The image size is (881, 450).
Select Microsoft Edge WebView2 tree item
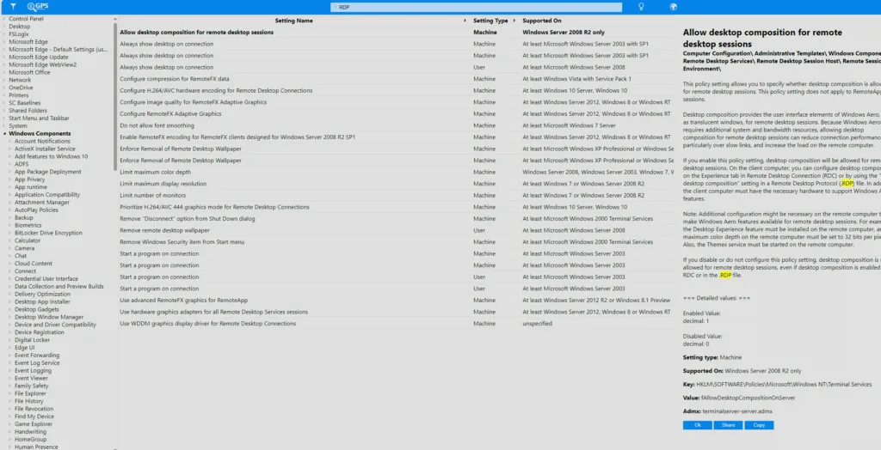coord(43,64)
